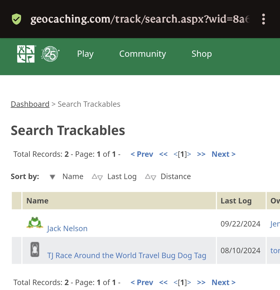Click the bottom >> last page link

(201, 282)
